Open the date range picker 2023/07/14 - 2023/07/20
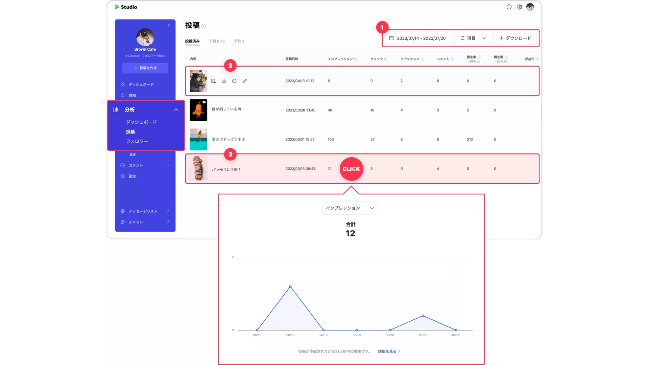 click(418, 38)
